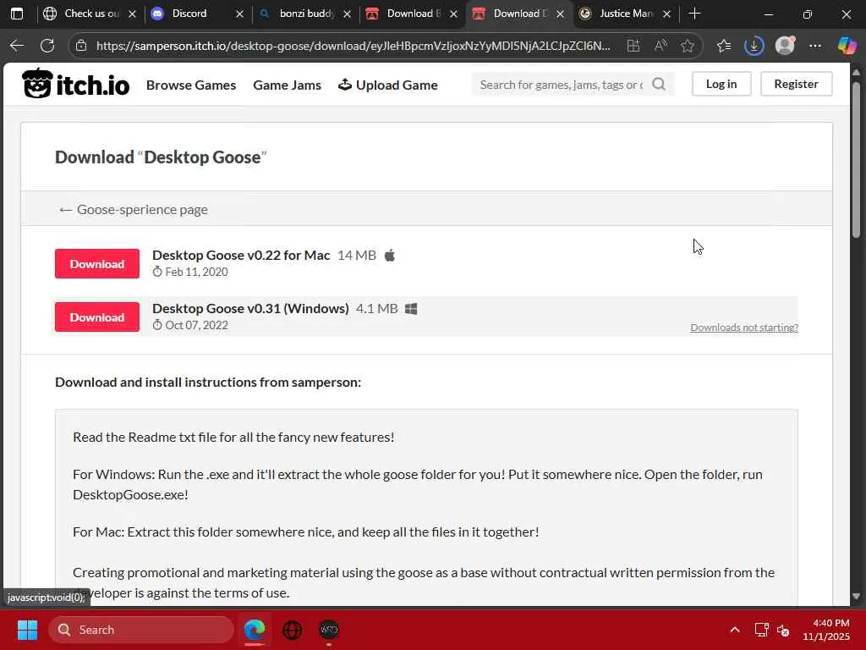
Task: Click Downloads not starting? link
Action: [x=744, y=328]
